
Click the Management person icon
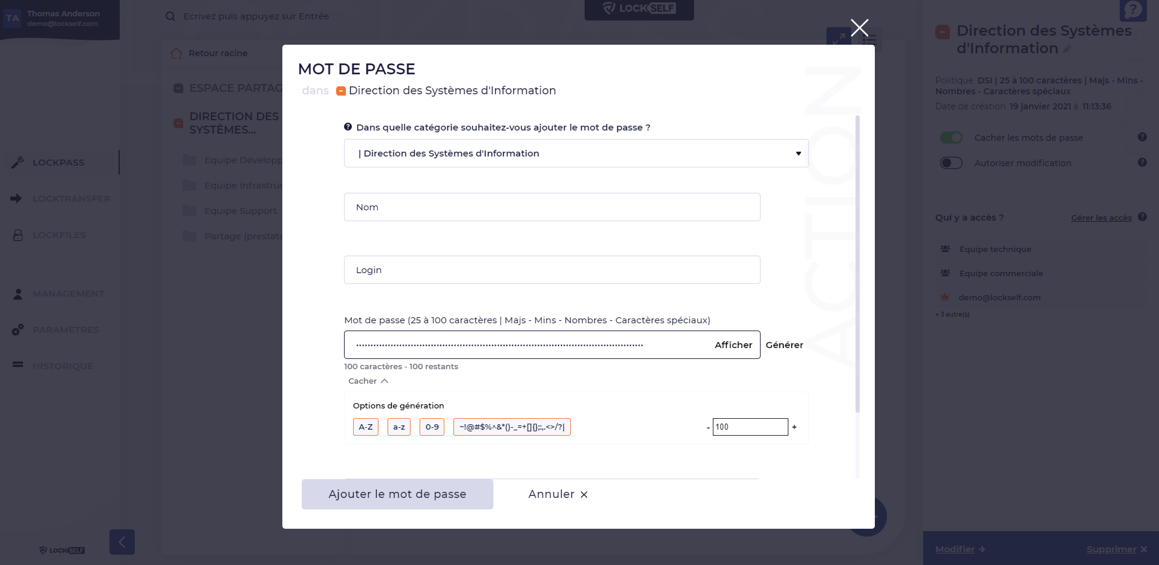[x=18, y=294]
